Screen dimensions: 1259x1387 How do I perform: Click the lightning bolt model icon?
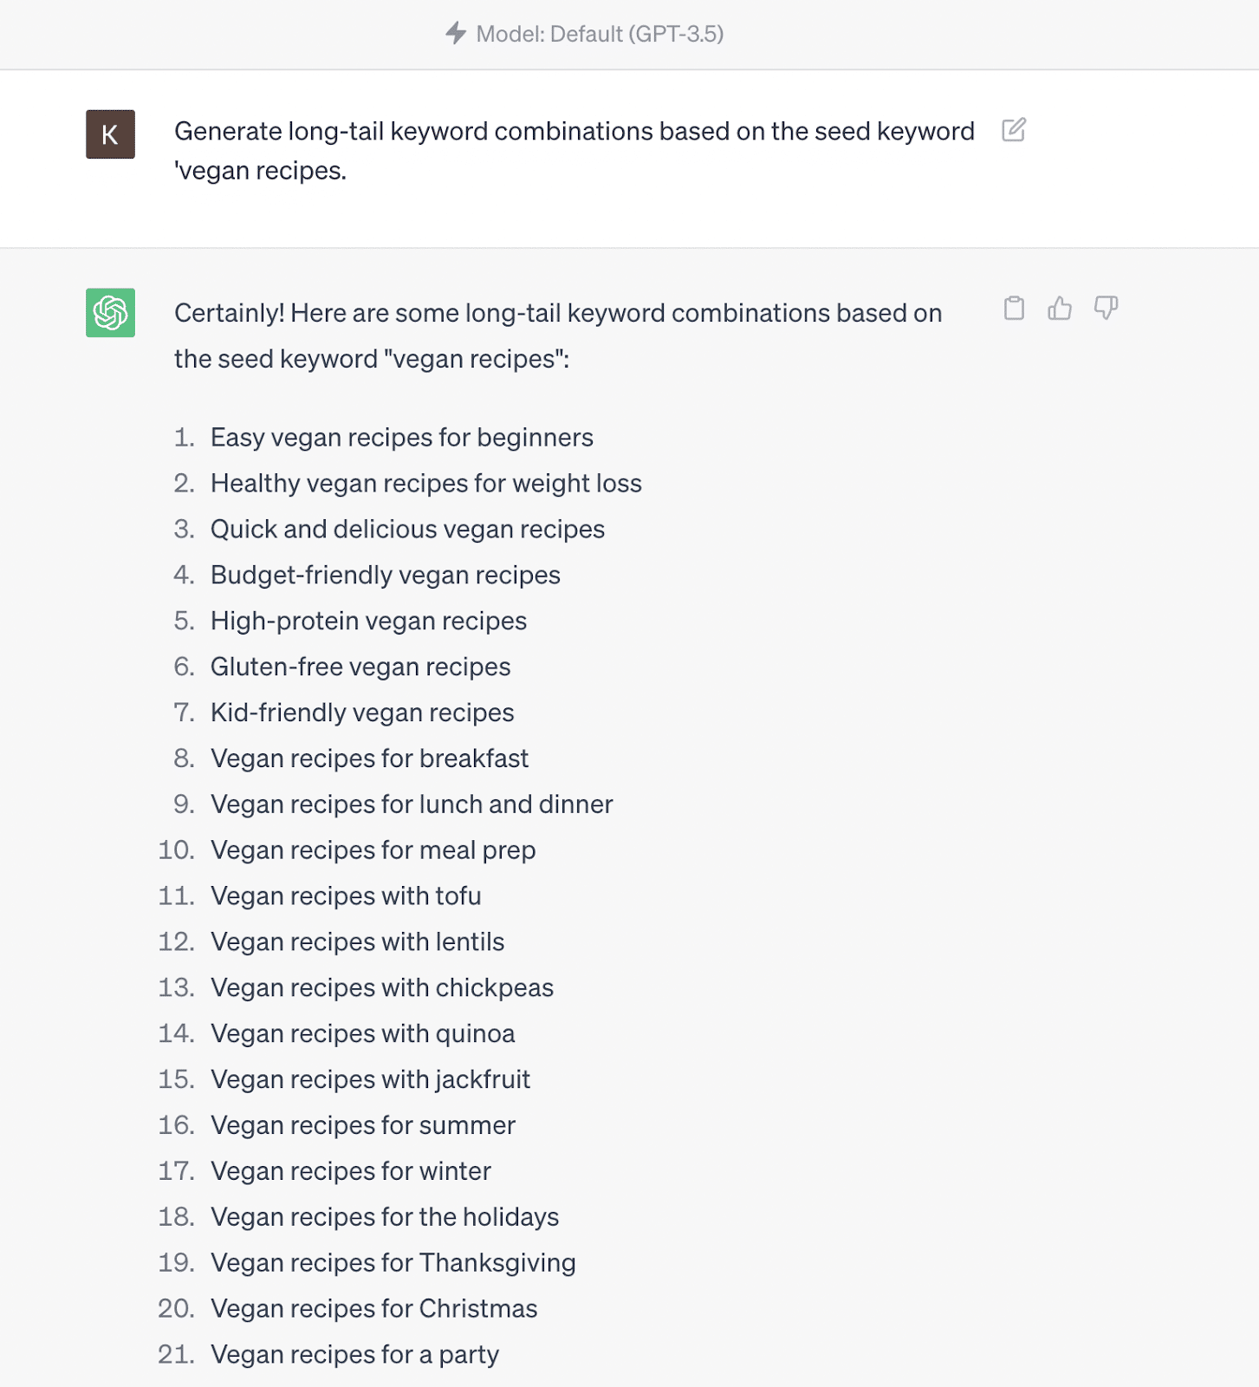coord(456,34)
